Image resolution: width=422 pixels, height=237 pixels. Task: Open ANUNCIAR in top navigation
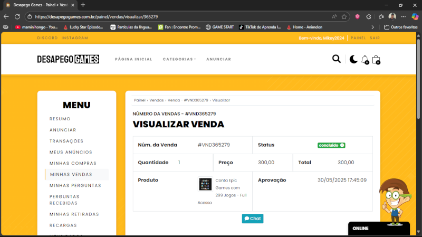(218, 59)
